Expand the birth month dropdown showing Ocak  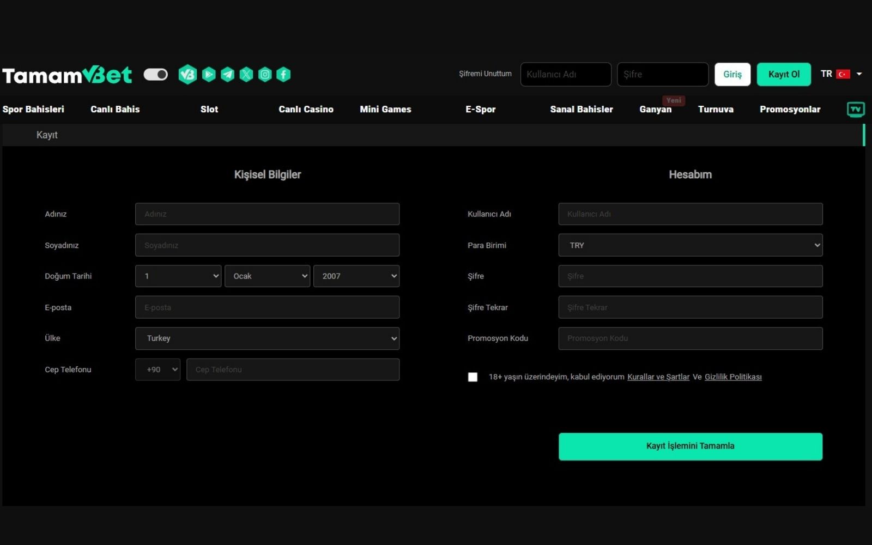pos(267,276)
